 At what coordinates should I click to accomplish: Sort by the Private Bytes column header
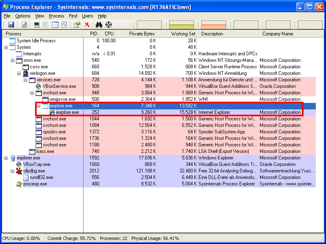tap(141, 34)
